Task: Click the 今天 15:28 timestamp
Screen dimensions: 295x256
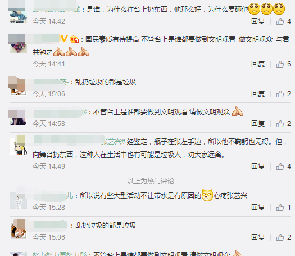Action: tap(49, 208)
